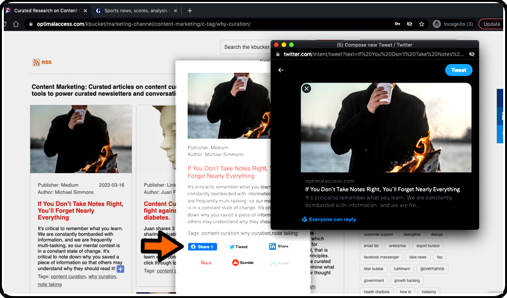Click the enterprise tag
The image size is (507, 298).
point(397,245)
